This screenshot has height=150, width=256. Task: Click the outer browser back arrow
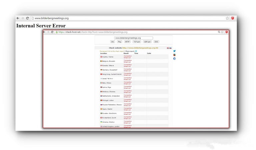click(x=18, y=18)
